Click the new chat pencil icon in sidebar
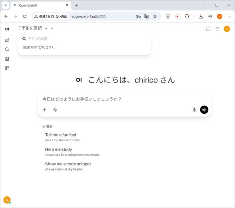The width and height of the screenshot is (235, 208). [7, 40]
